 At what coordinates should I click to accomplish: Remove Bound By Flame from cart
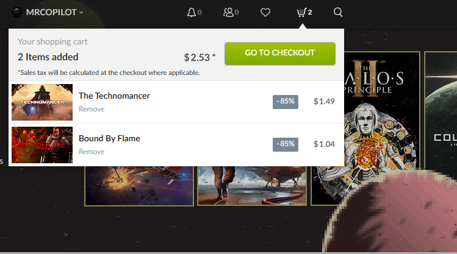click(92, 152)
